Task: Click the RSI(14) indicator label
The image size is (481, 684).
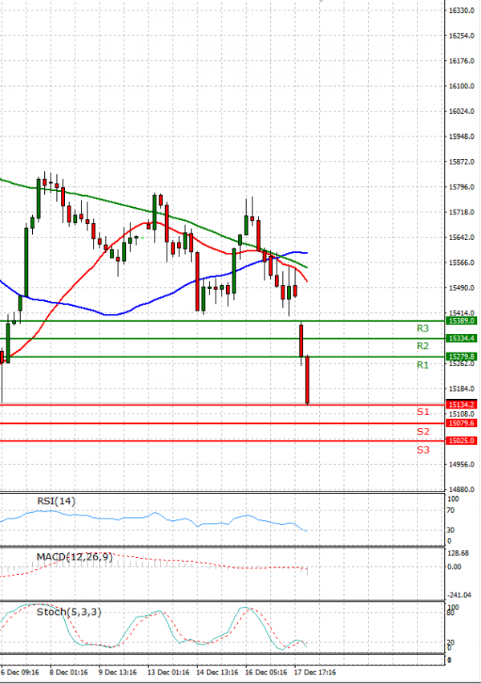Action: coord(56,501)
